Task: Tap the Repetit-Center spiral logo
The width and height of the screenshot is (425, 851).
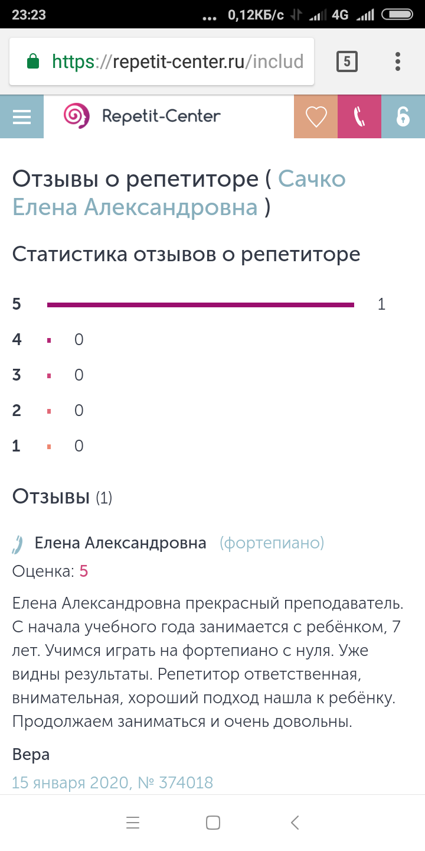Action: pos(77,116)
